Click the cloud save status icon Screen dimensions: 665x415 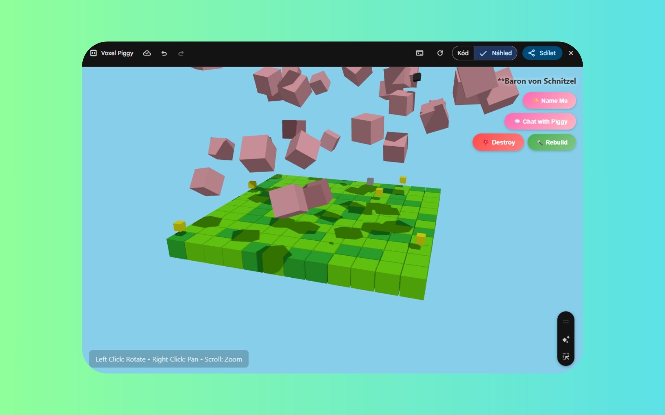point(147,53)
